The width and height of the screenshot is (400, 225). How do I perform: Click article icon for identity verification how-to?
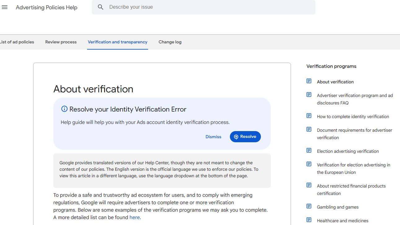point(309,116)
